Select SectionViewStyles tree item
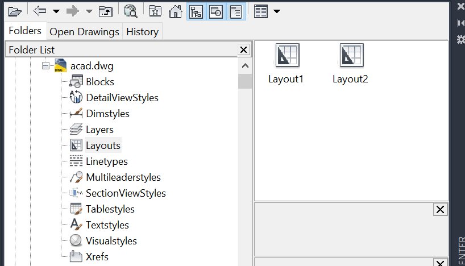The width and height of the screenshot is (465, 266). pos(126,193)
